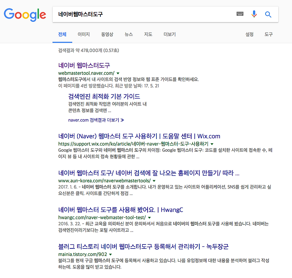Switch to the 이미지 tab
Image resolution: width=292 pixels, height=278 pixels.
coord(84,34)
